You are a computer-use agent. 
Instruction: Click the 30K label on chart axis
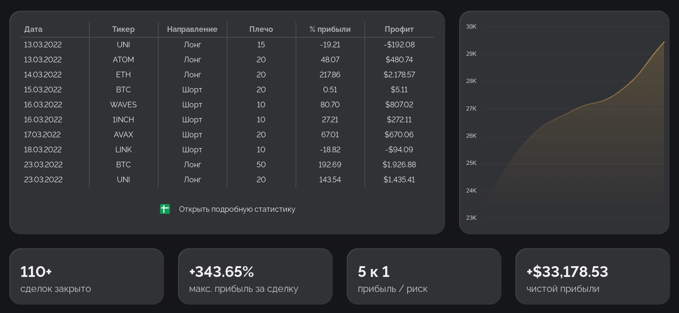(x=471, y=27)
